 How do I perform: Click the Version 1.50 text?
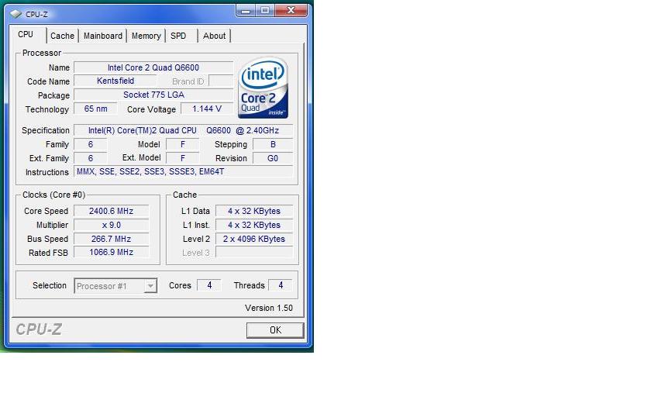[x=269, y=309]
